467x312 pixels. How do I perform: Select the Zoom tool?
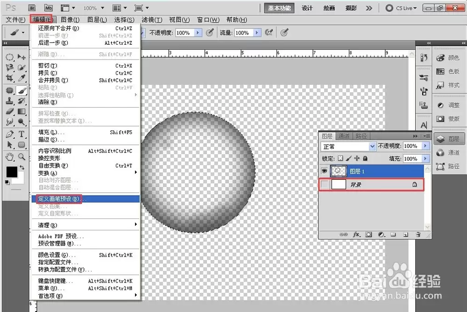(21, 157)
